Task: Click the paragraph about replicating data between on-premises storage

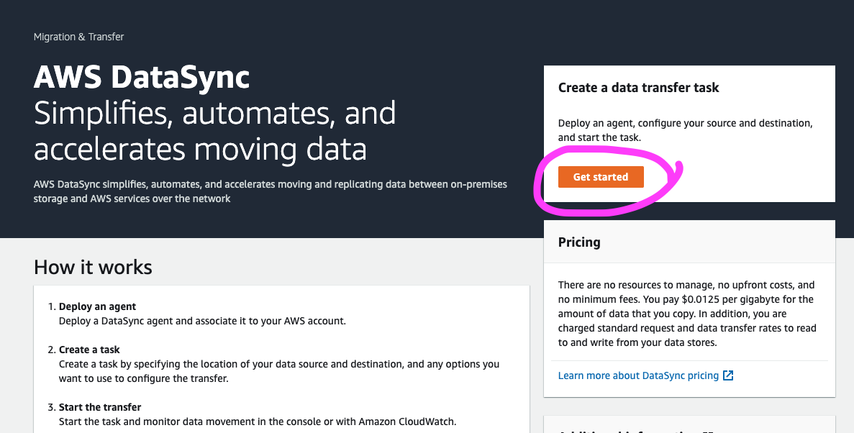Action: (270, 191)
